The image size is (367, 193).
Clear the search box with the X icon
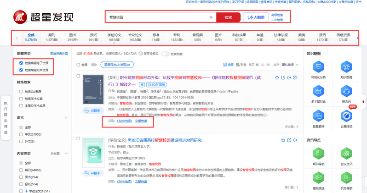coord(211,17)
